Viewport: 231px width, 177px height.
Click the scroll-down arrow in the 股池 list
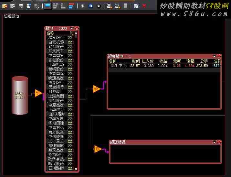pos(76,169)
